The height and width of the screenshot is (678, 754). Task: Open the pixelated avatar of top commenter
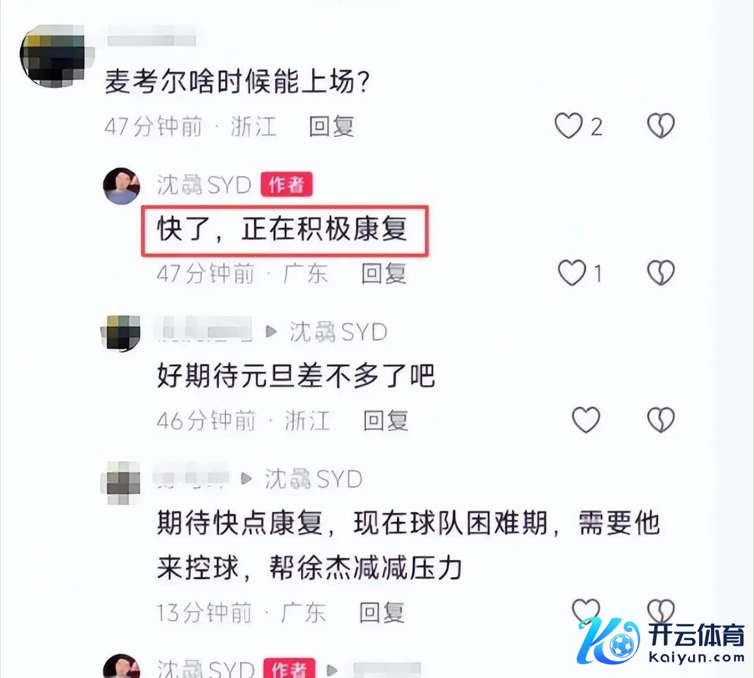[52, 56]
